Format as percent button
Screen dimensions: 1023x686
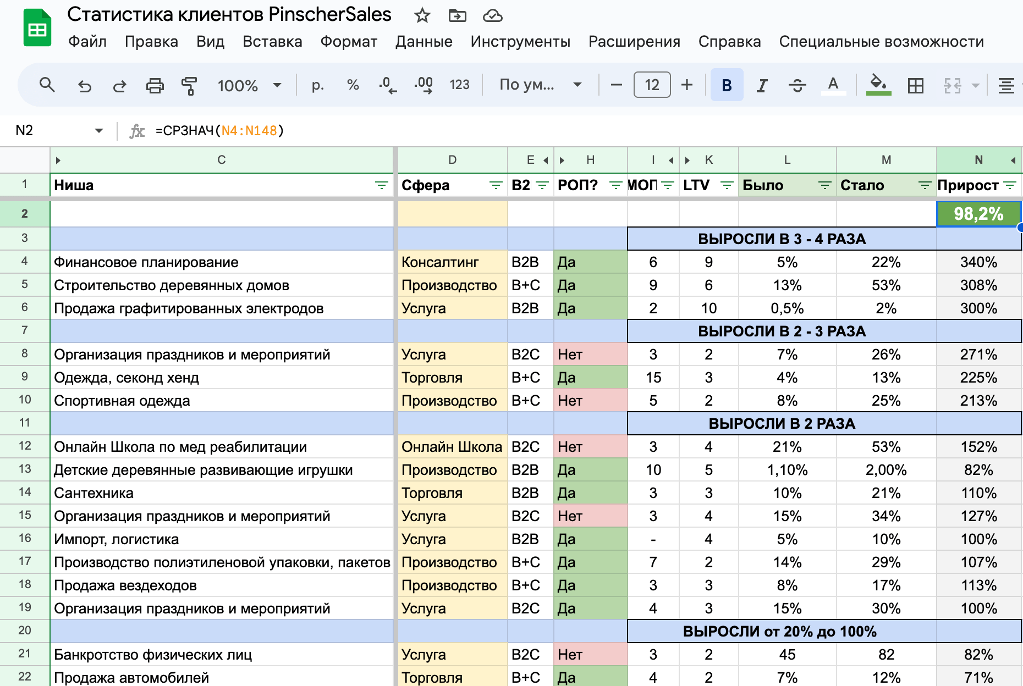pyautogui.click(x=353, y=85)
